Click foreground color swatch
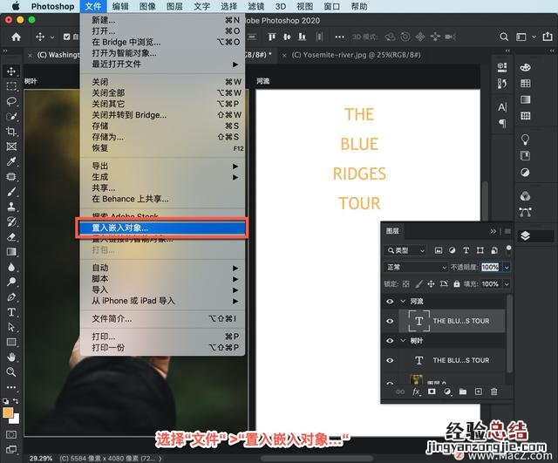558x463 pixels. point(8,413)
